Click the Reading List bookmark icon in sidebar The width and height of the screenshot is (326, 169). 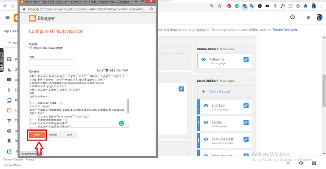(x=9, y=141)
